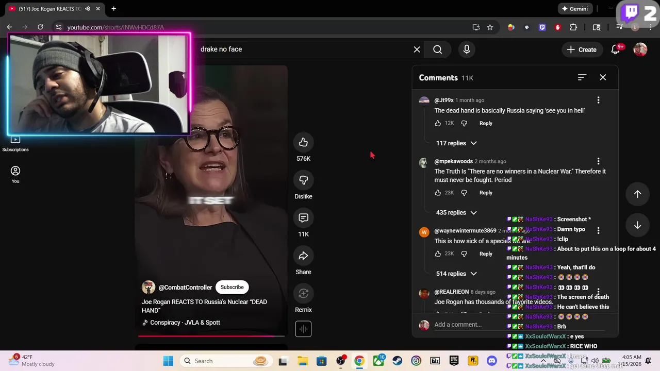Open the @Jt99x commenter profile
The width and height of the screenshot is (660, 371).
444,100
